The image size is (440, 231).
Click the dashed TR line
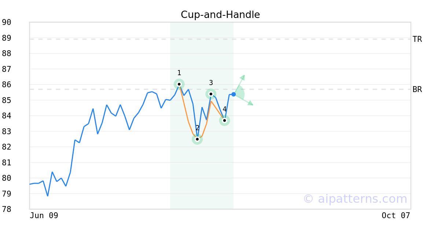coord(220,39)
